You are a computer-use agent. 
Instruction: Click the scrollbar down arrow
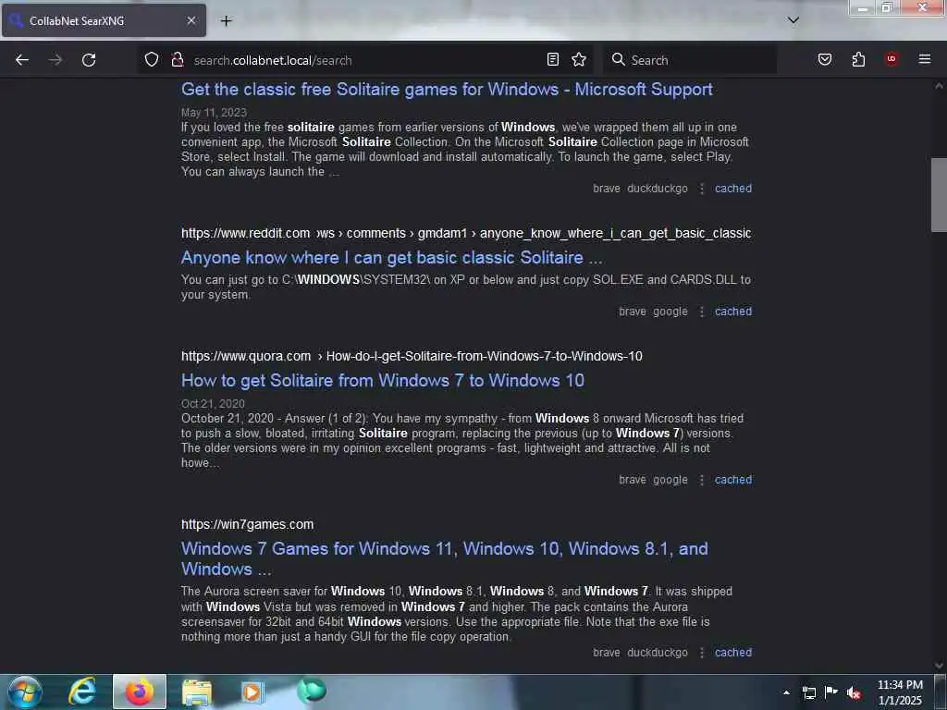coord(939,666)
